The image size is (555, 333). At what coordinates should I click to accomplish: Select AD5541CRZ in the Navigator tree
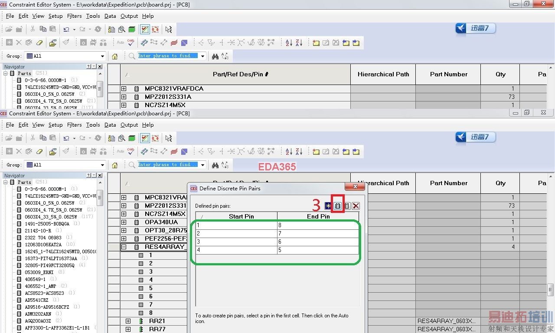click(36, 300)
